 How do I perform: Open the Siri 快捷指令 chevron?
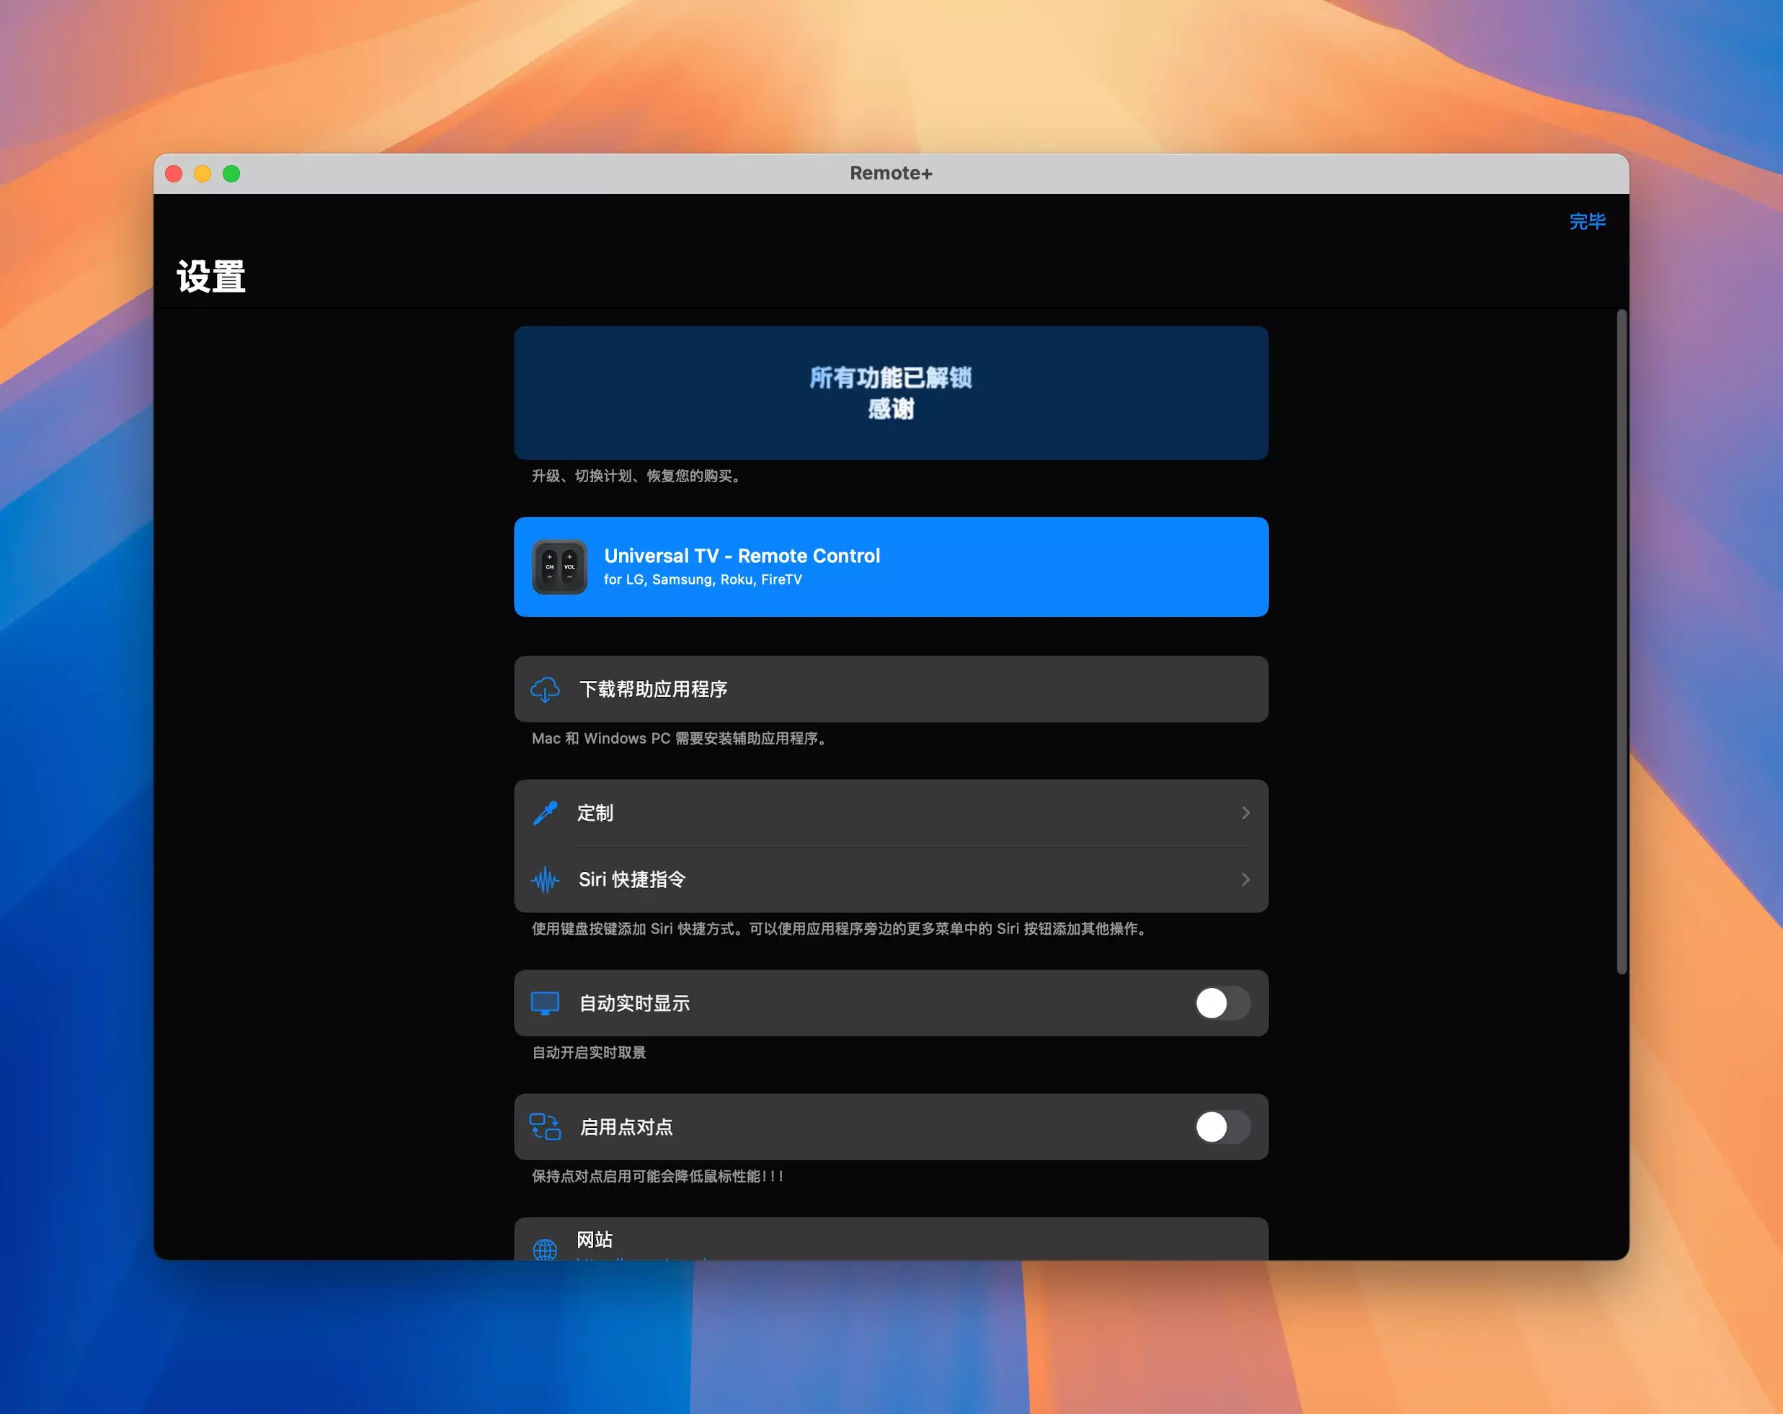click(x=1245, y=879)
